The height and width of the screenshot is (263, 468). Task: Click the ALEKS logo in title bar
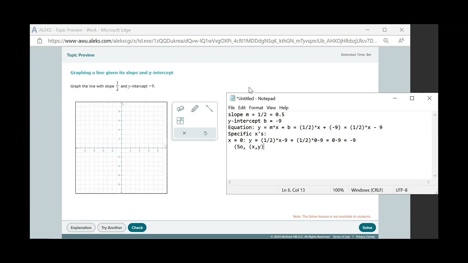coord(34,30)
